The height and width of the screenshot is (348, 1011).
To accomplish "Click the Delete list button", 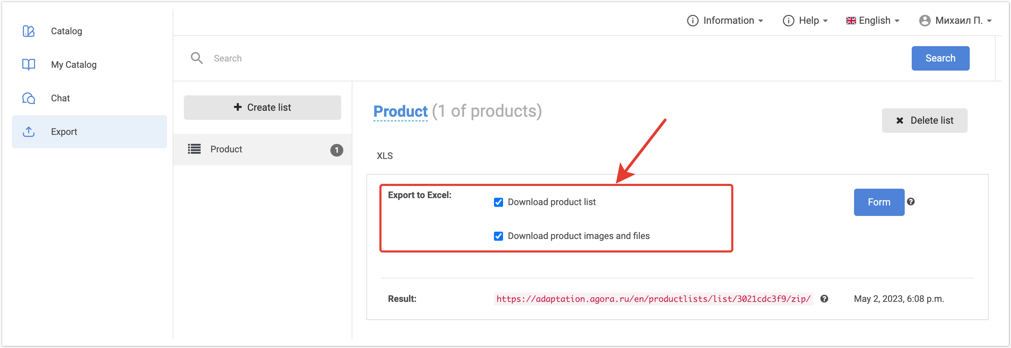I will 924,121.
